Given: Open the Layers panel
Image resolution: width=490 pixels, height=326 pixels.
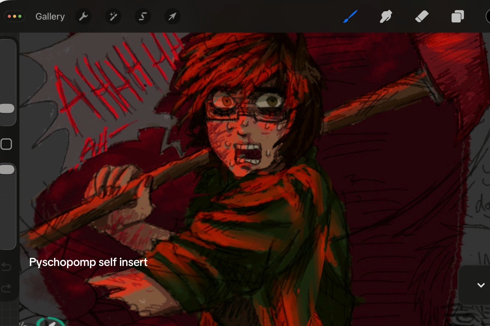Looking at the screenshot, I should pos(458,16).
